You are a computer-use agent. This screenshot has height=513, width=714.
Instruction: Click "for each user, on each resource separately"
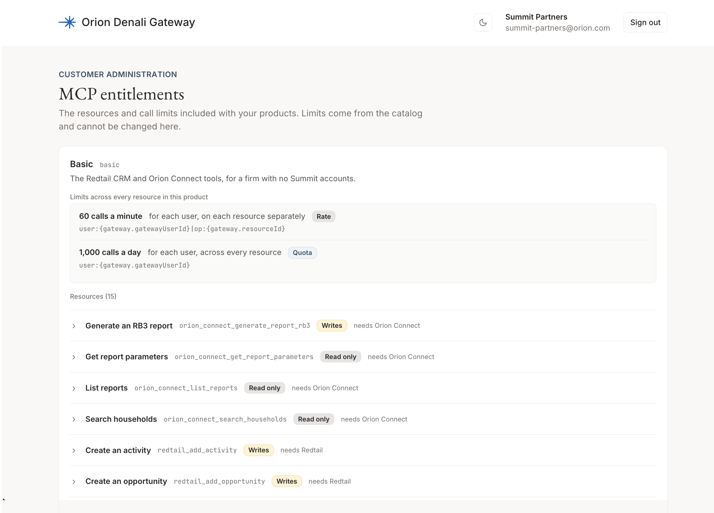pyautogui.click(x=227, y=216)
